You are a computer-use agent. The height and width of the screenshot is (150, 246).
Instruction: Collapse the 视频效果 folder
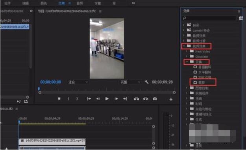coord(184,46)
